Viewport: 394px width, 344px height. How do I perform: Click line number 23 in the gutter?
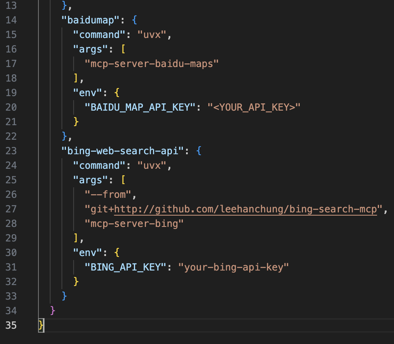pyautogui.click(x=11, y=151)
